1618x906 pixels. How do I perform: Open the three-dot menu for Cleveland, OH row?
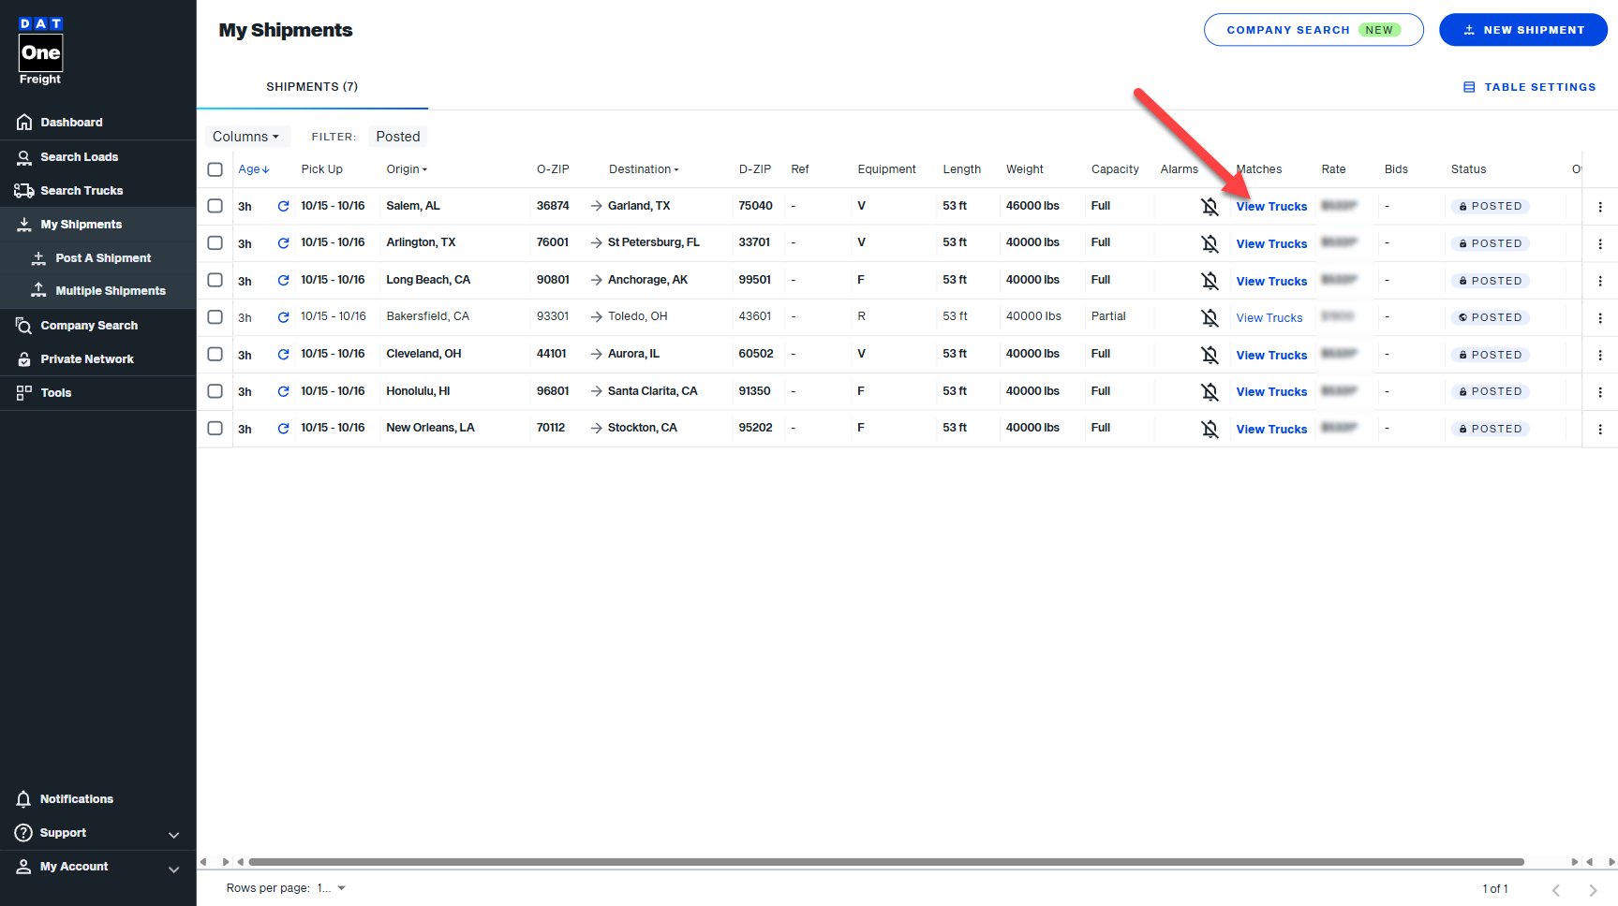1599,355
